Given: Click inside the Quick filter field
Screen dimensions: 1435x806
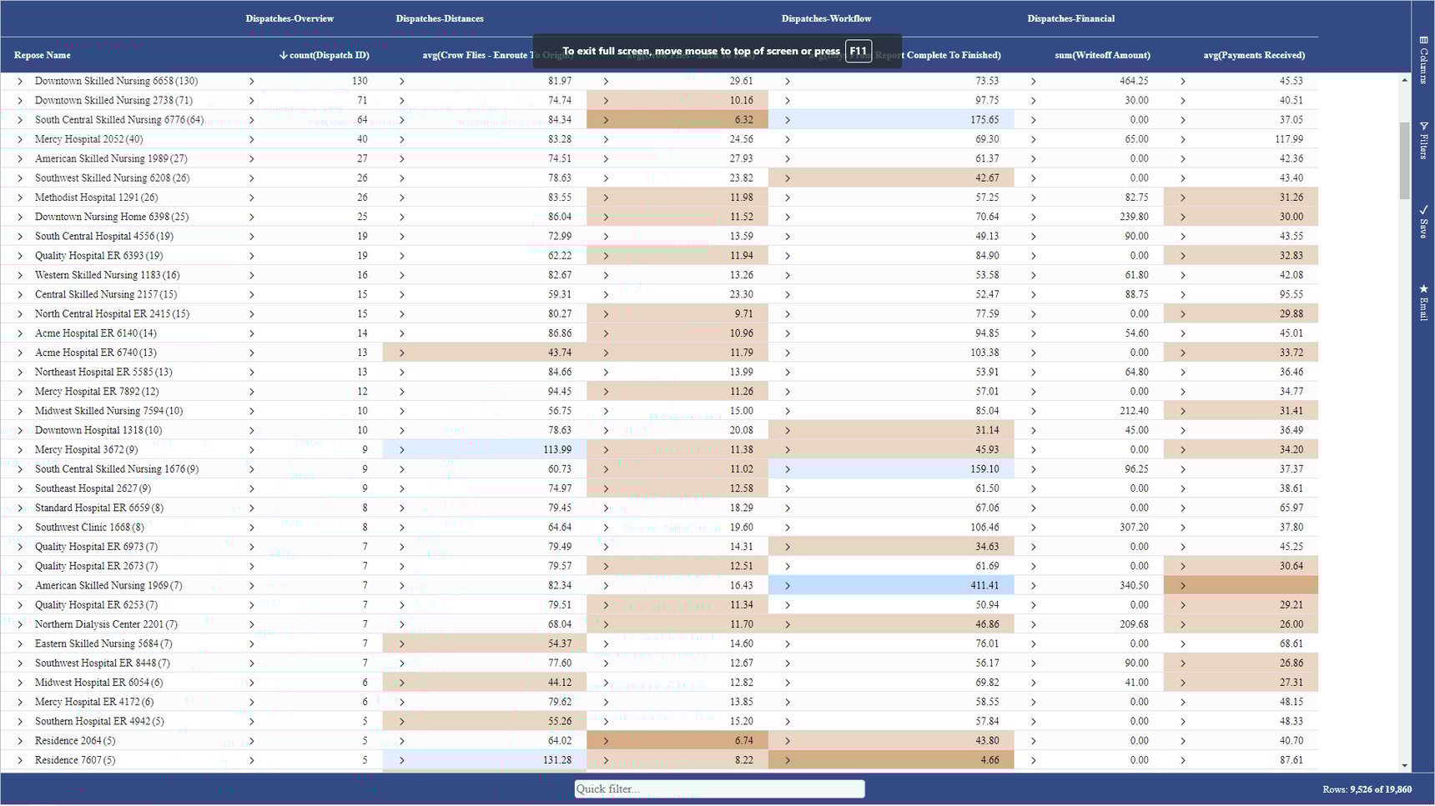Looking at the screenshot, I should click(719, 788).
